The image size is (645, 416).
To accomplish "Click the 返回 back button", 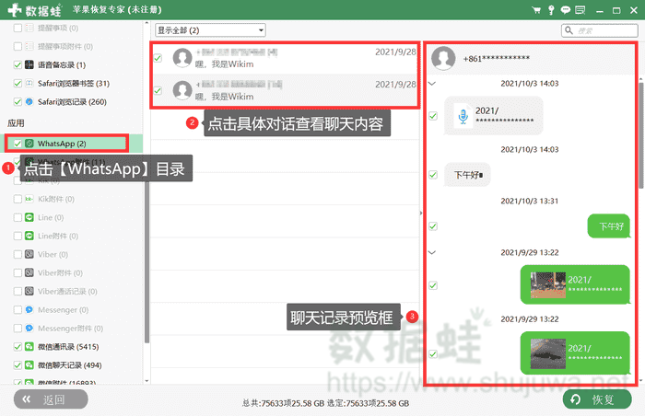I will click(50, 399).
